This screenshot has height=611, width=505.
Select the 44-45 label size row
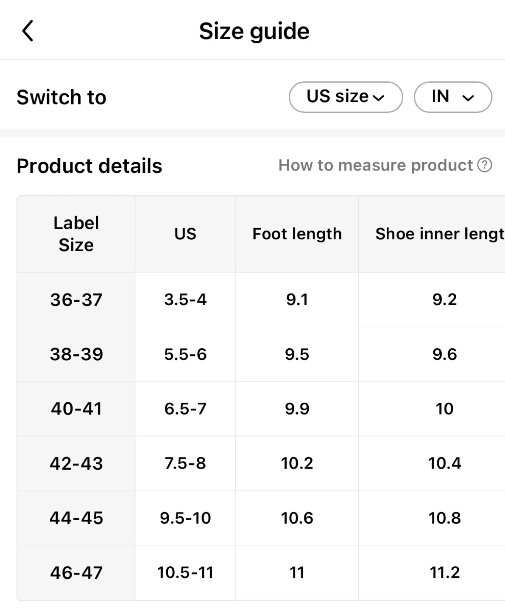(x=76, y=518)
